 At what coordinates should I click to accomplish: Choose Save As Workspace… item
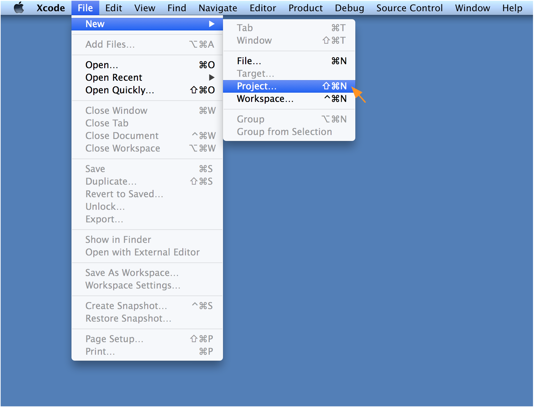[147, 273]
